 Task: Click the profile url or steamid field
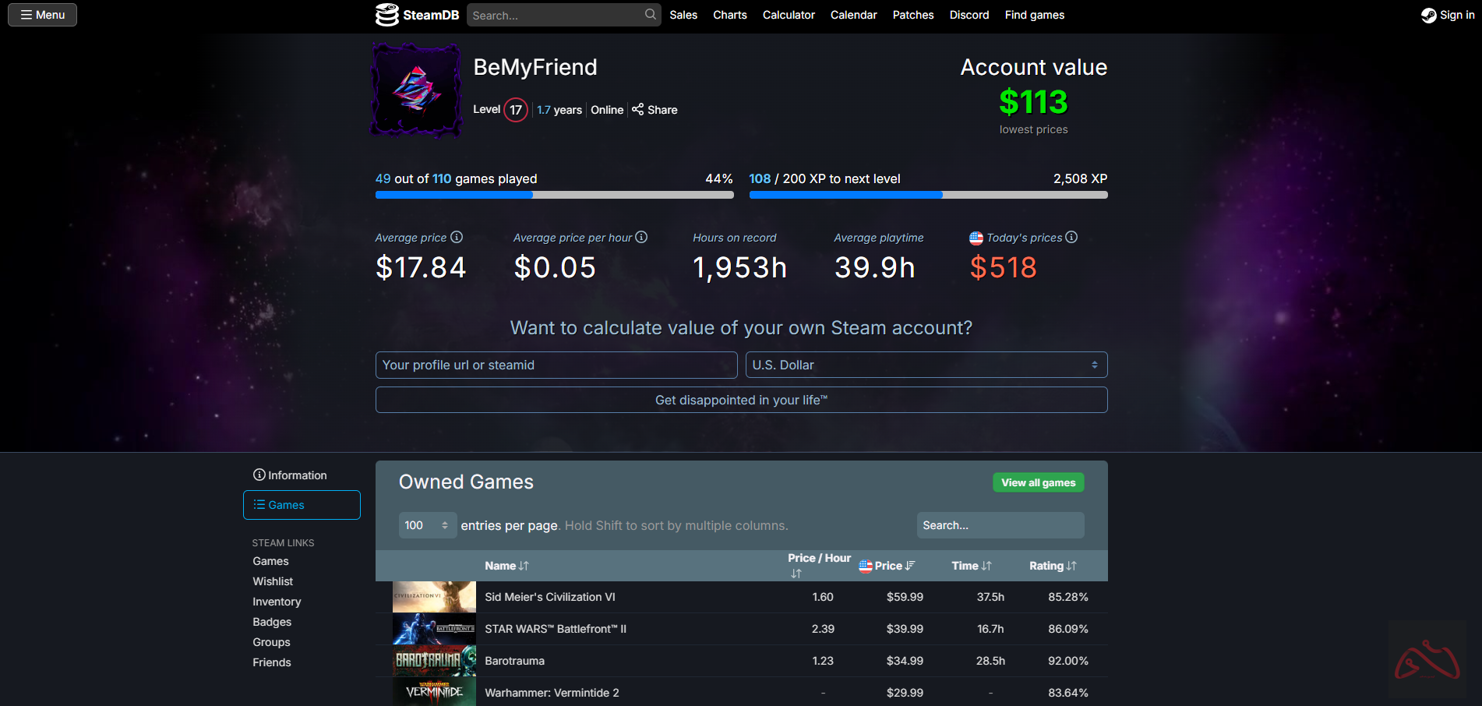pos(556,365)
